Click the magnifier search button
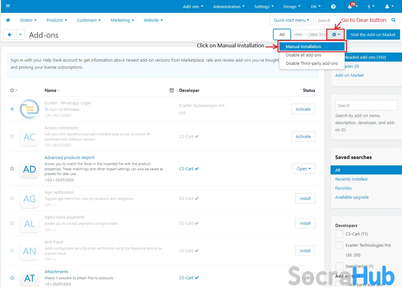 [393, 20]
